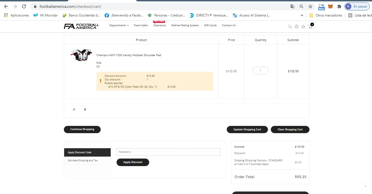Click the shoulder pad product thumbnail
The height and width of the screenshot is (194, 372).
tap(81, 55)
